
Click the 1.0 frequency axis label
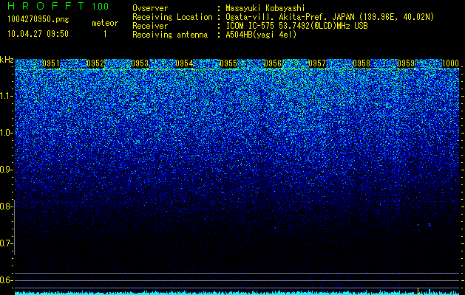click(7, 133)
